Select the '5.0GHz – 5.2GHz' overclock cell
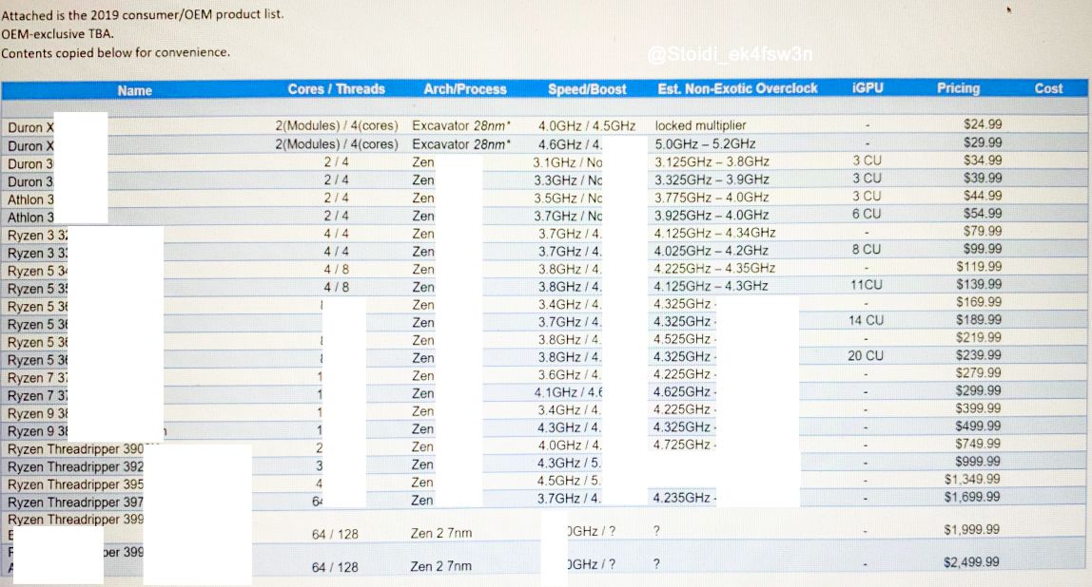The width and height of the screenshot is (1092, 587). [x=705, y=143]
